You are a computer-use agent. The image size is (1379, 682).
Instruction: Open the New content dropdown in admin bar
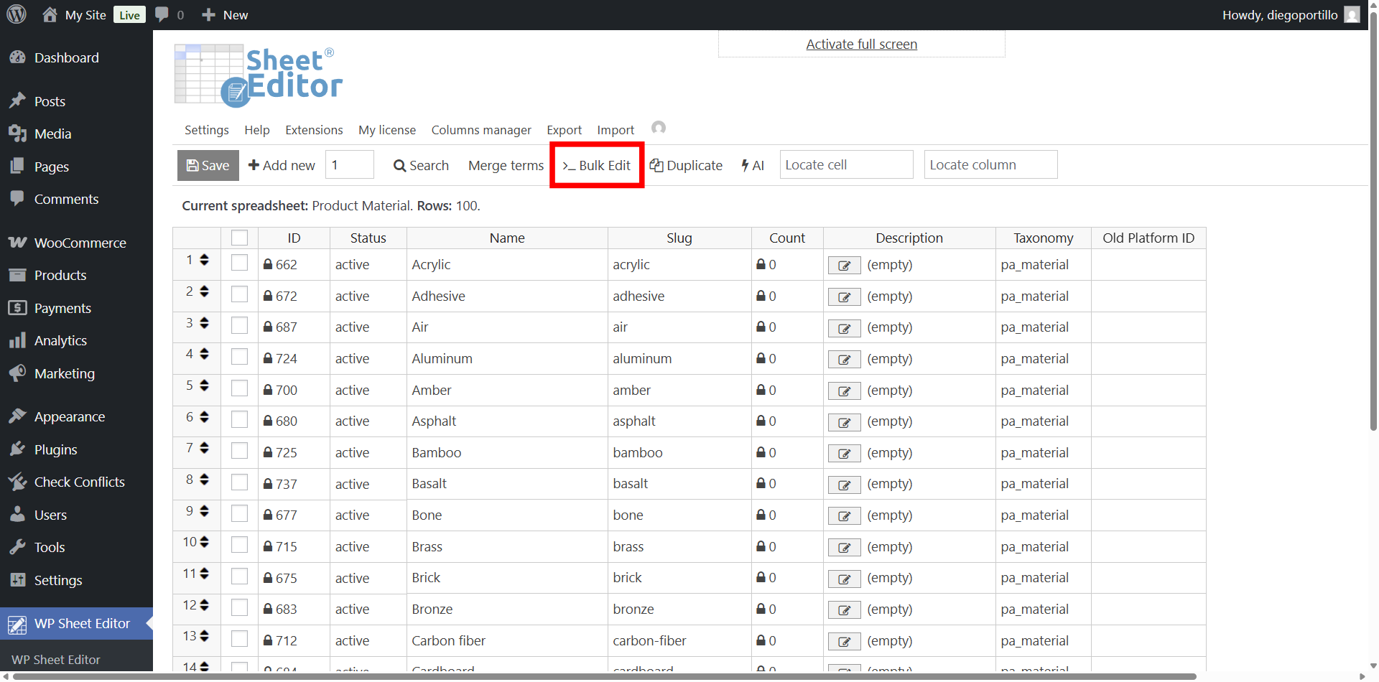225,15
